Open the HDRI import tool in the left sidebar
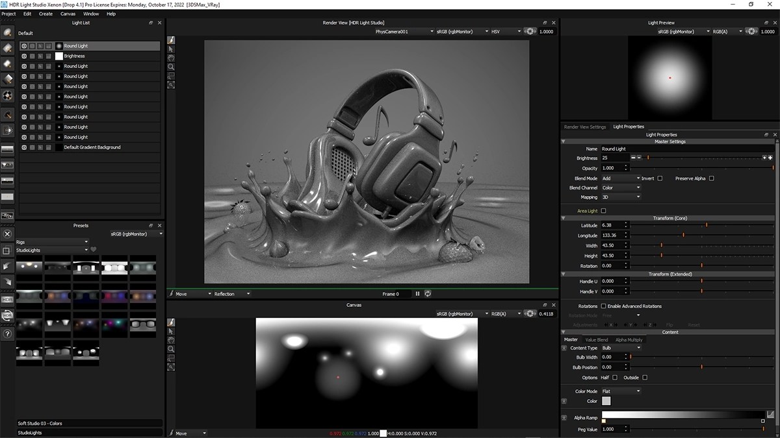Screen dimensions: 780x438 (7, 300)
